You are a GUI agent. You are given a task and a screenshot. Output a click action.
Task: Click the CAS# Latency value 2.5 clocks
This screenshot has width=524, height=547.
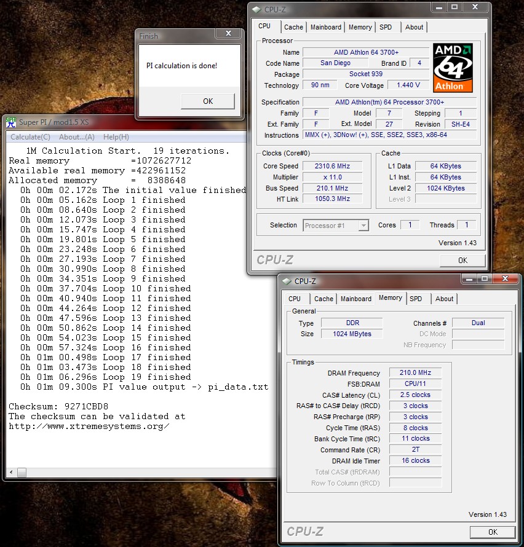click(x=415, y=395)
